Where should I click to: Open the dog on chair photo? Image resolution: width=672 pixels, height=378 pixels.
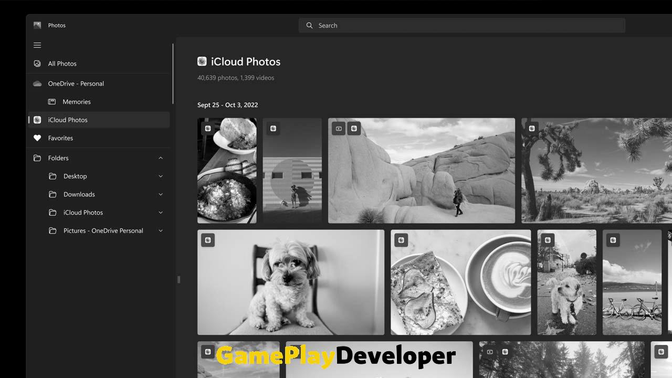point(291,282)
